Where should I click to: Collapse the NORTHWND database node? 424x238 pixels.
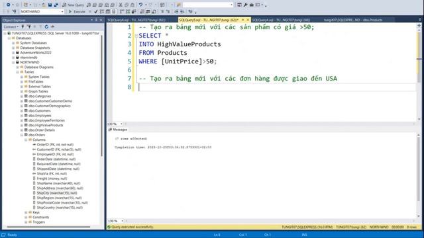pos(13,62)
